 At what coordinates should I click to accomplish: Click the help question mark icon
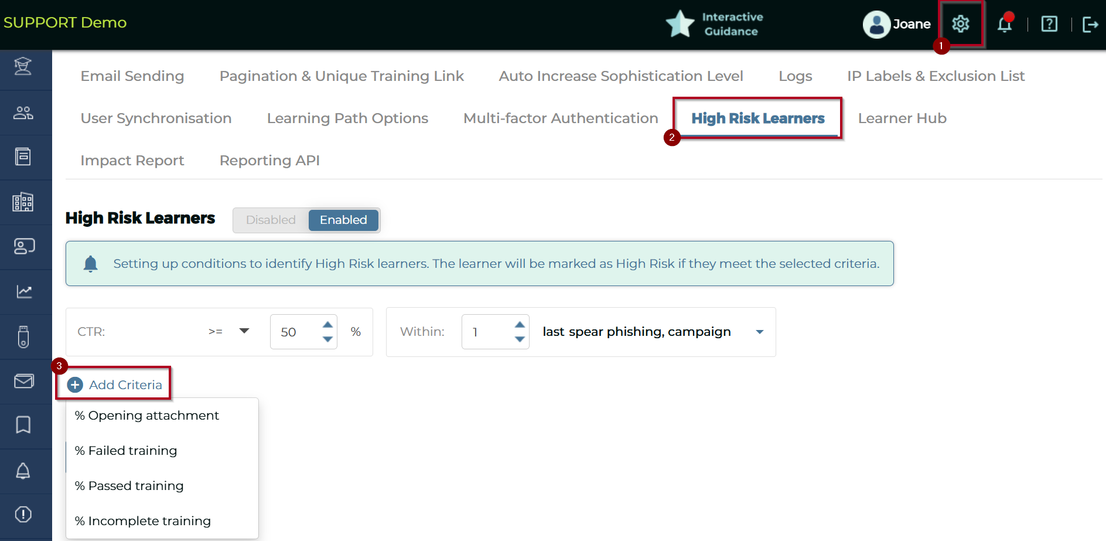coord(1049,24)
